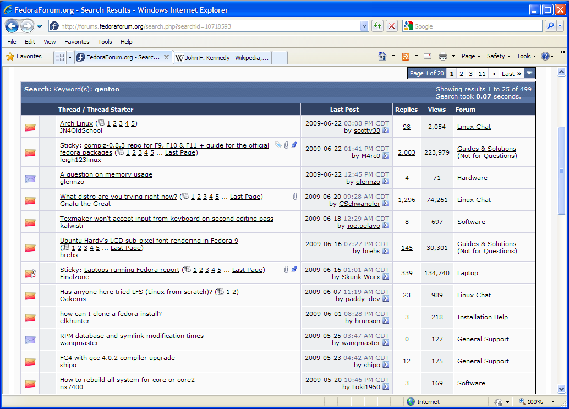Open Quick Tabs grid icon
The width and height of the screenshot is (569, 409).
point(60,57)
